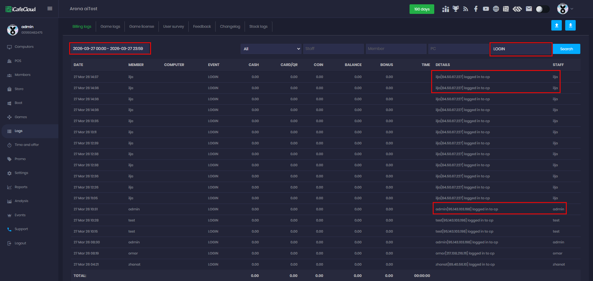Switch to the Billing logs tab
This screenshot has height=281, width=593.
(82, 27)
